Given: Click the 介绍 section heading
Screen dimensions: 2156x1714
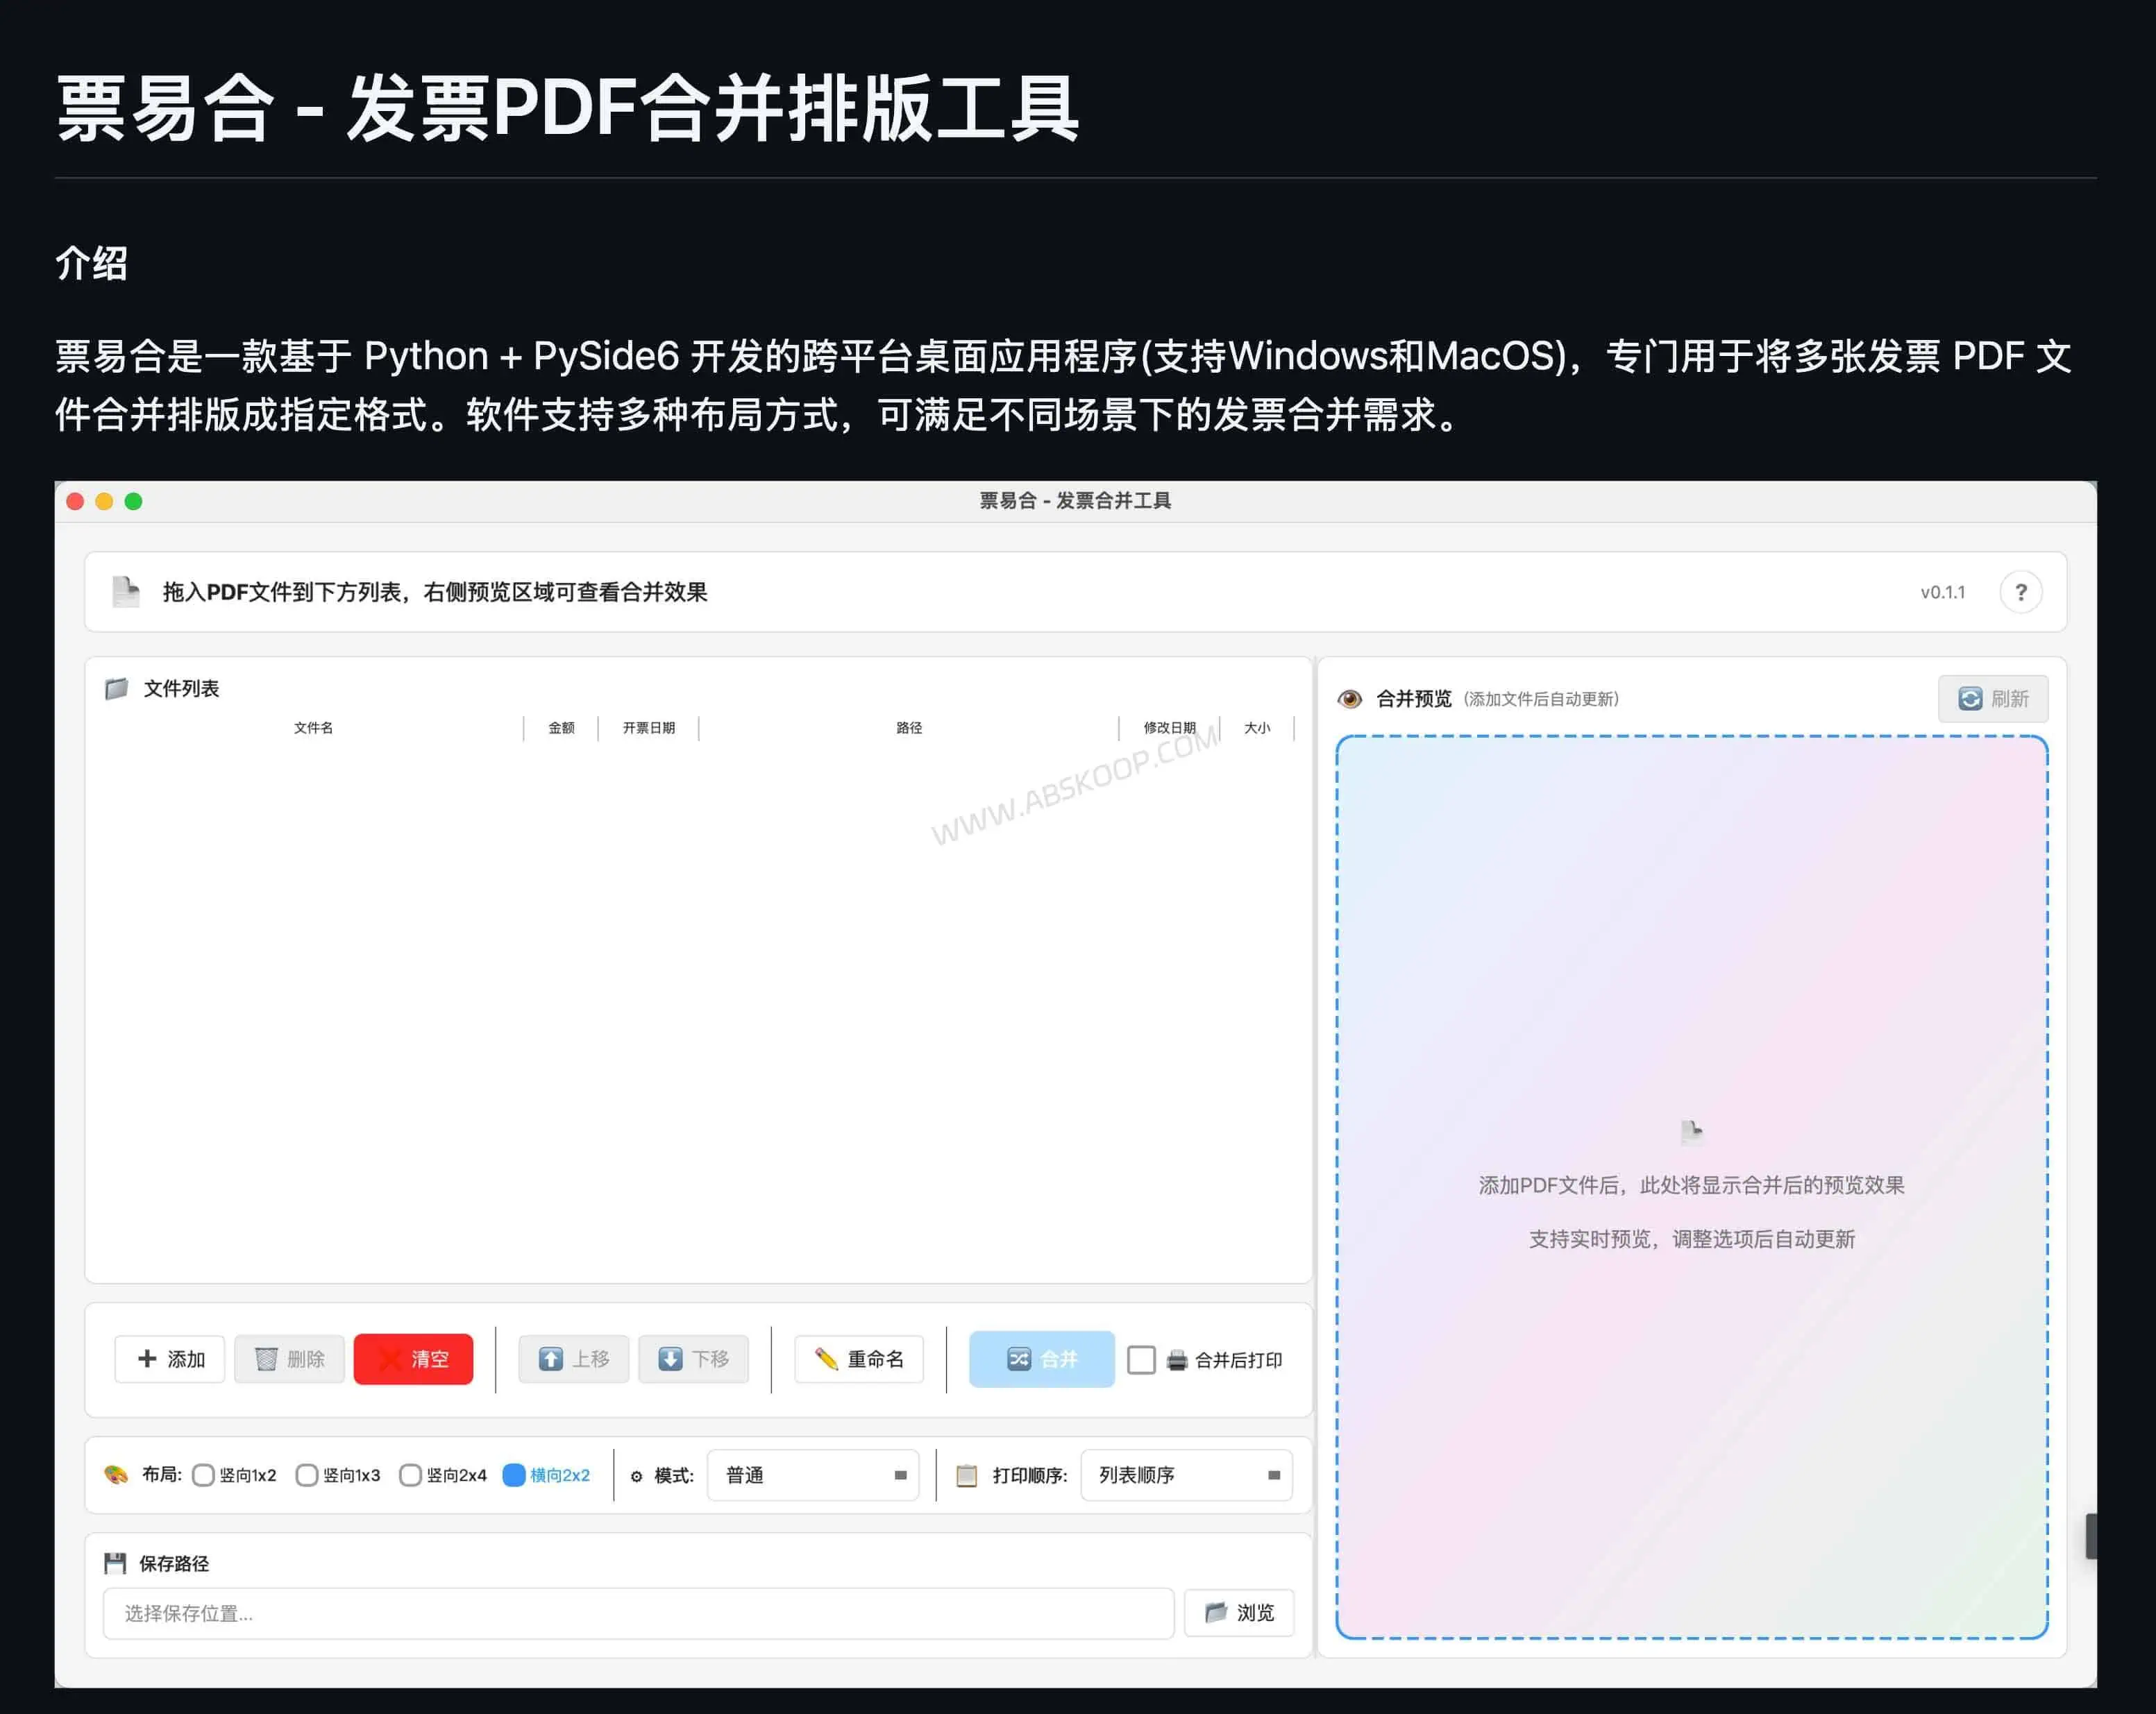Looking at the screenshot, I should pyautogui.click(x=91, y=264).
